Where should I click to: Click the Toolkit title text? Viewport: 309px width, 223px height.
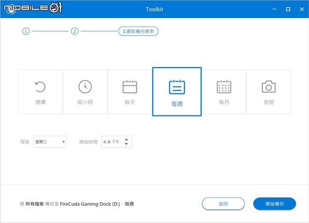pos(154,9)
